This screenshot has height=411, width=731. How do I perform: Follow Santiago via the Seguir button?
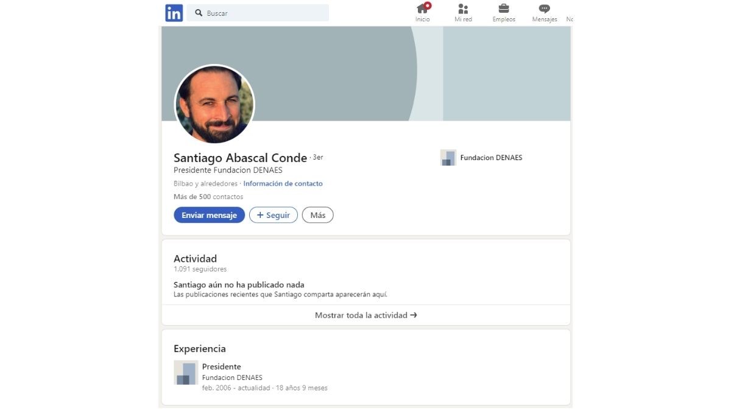pyautogui.click(x=273, y=215)
